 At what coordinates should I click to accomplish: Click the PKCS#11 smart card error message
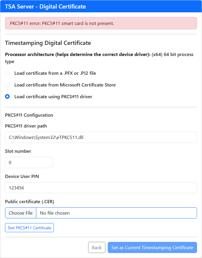[101, 23]
